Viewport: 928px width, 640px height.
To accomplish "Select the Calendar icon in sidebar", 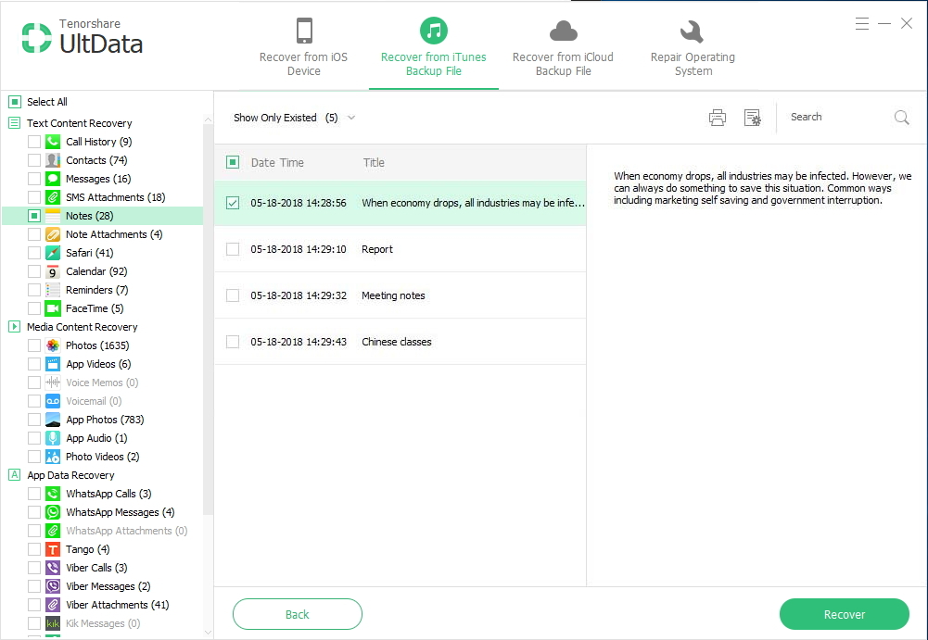I will coord(53,271).
